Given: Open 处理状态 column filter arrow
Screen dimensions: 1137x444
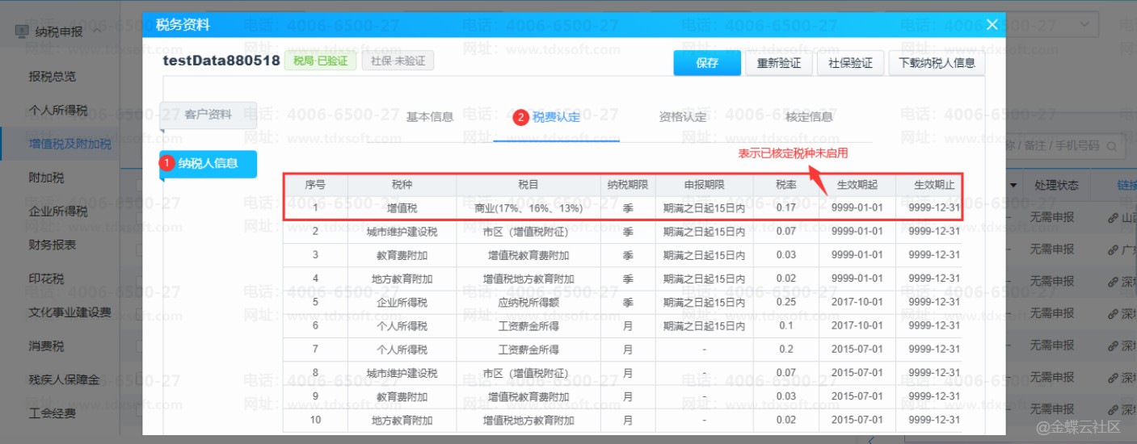Looking at the screenshot, I should pos(1013,186).
